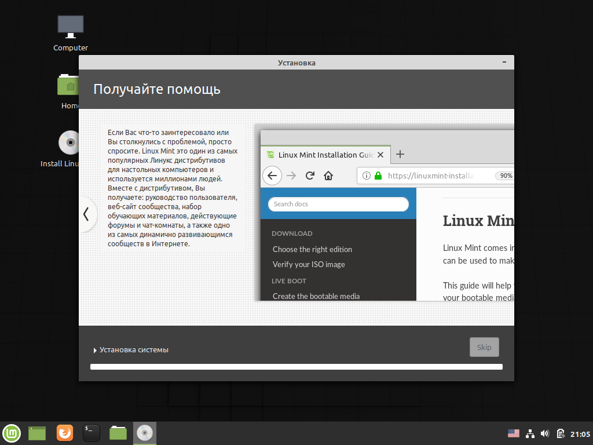Open the Files manager from the taskbar
Viewport: 593px width, 445px height.
(x=118, y=433)
